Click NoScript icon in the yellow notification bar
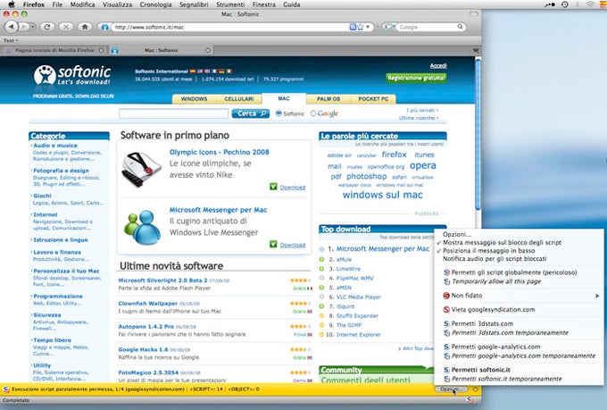Screen dimensions: 607x410 coord(6,389)
